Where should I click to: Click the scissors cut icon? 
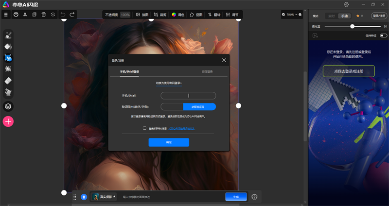pyautogui.click(x=25, y=15)
